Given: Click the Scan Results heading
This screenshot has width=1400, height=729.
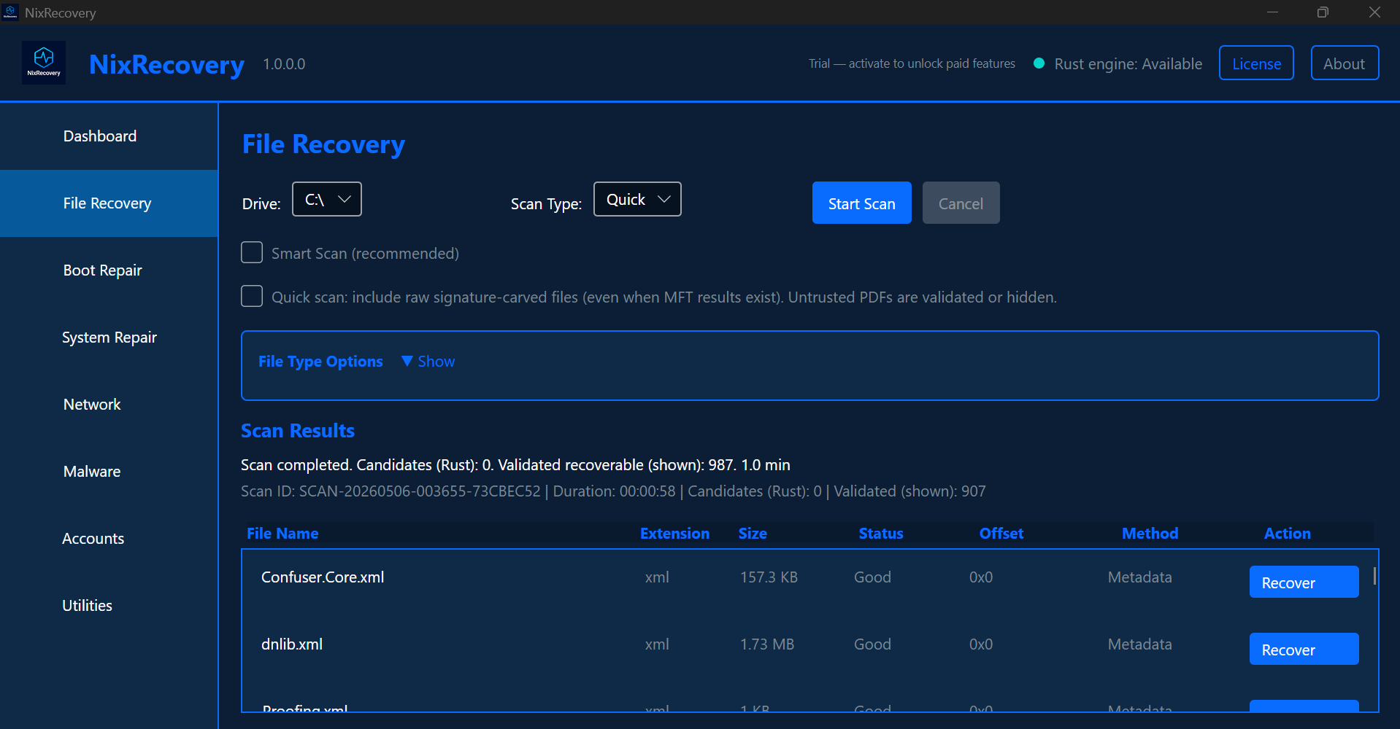Looking at the screenshot, I should point(298,431).
